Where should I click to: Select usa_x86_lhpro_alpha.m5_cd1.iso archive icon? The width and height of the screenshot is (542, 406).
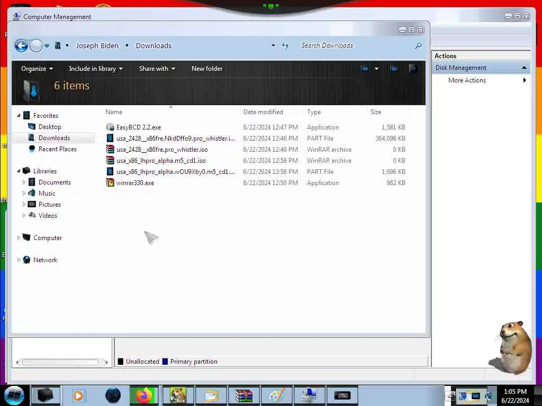tap(110, 160)
